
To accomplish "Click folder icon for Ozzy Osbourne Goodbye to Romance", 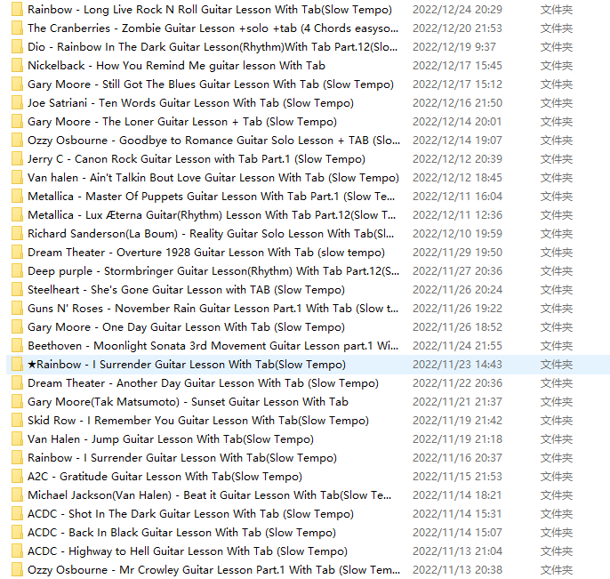I will click(17, 141).
